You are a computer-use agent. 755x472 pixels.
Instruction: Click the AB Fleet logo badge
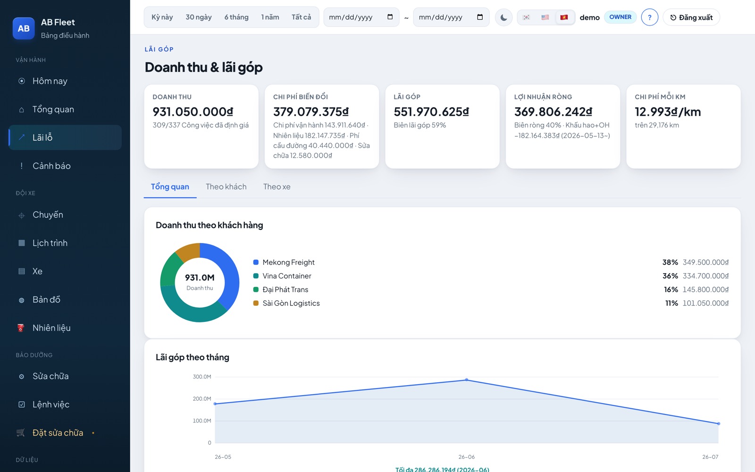[24, 28]
